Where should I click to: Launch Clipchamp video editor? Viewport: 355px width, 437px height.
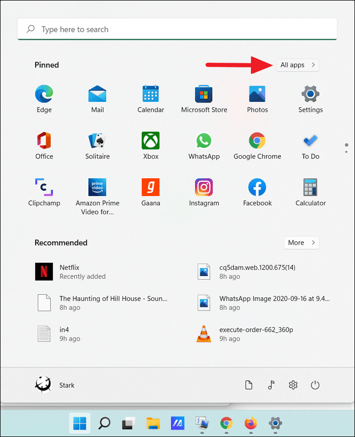point(44,192)
